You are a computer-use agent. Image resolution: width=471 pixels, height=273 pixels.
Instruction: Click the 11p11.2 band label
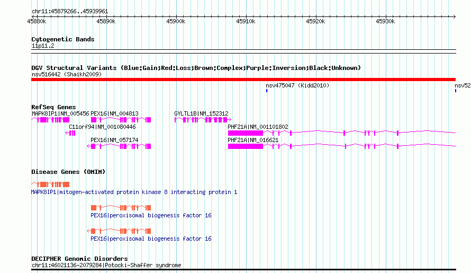point(43,46)
